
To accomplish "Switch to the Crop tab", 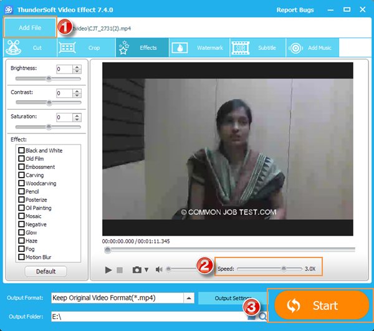I will pyautogui.click(x=85, y=48).
